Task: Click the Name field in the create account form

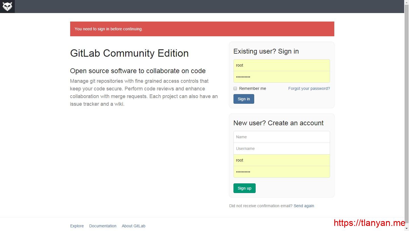Action: 281,137
